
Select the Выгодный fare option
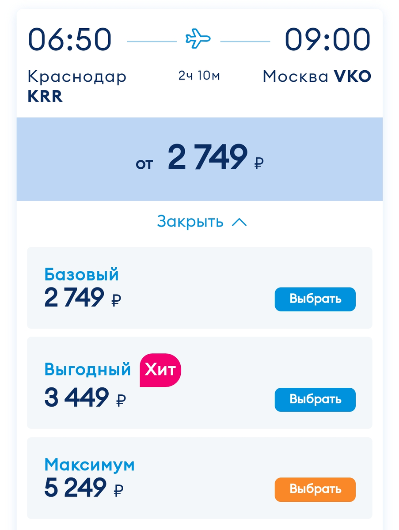coord(315,400)
